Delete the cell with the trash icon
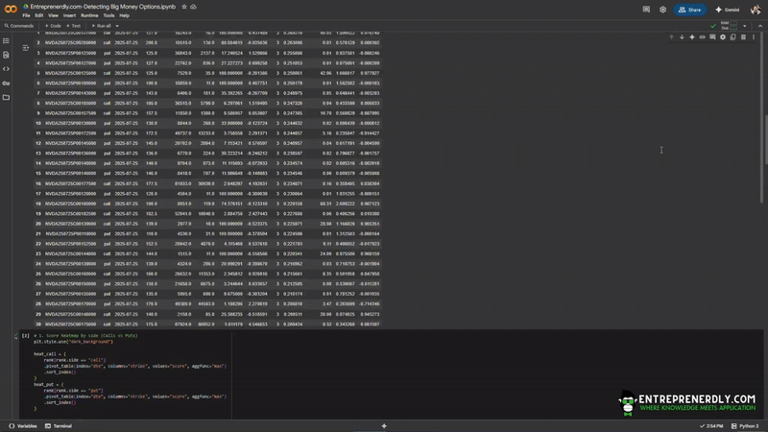 [743, 37]
